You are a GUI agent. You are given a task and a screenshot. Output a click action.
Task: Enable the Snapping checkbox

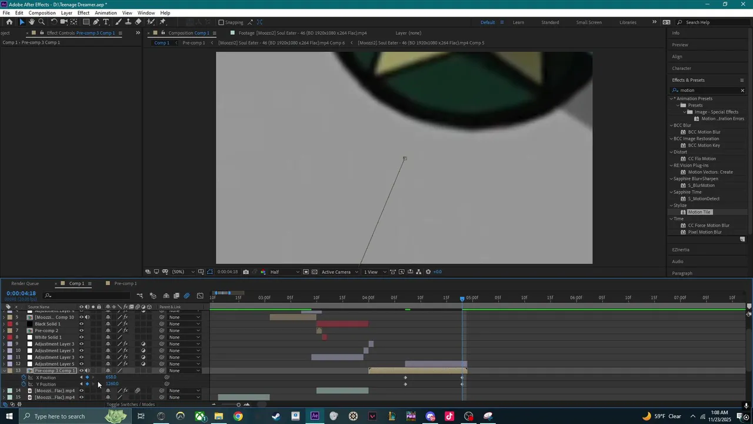click(x=221, y=22)
